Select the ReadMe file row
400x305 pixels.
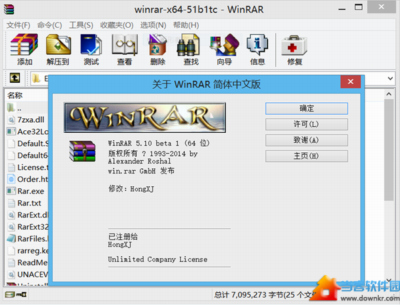(27, 262)
